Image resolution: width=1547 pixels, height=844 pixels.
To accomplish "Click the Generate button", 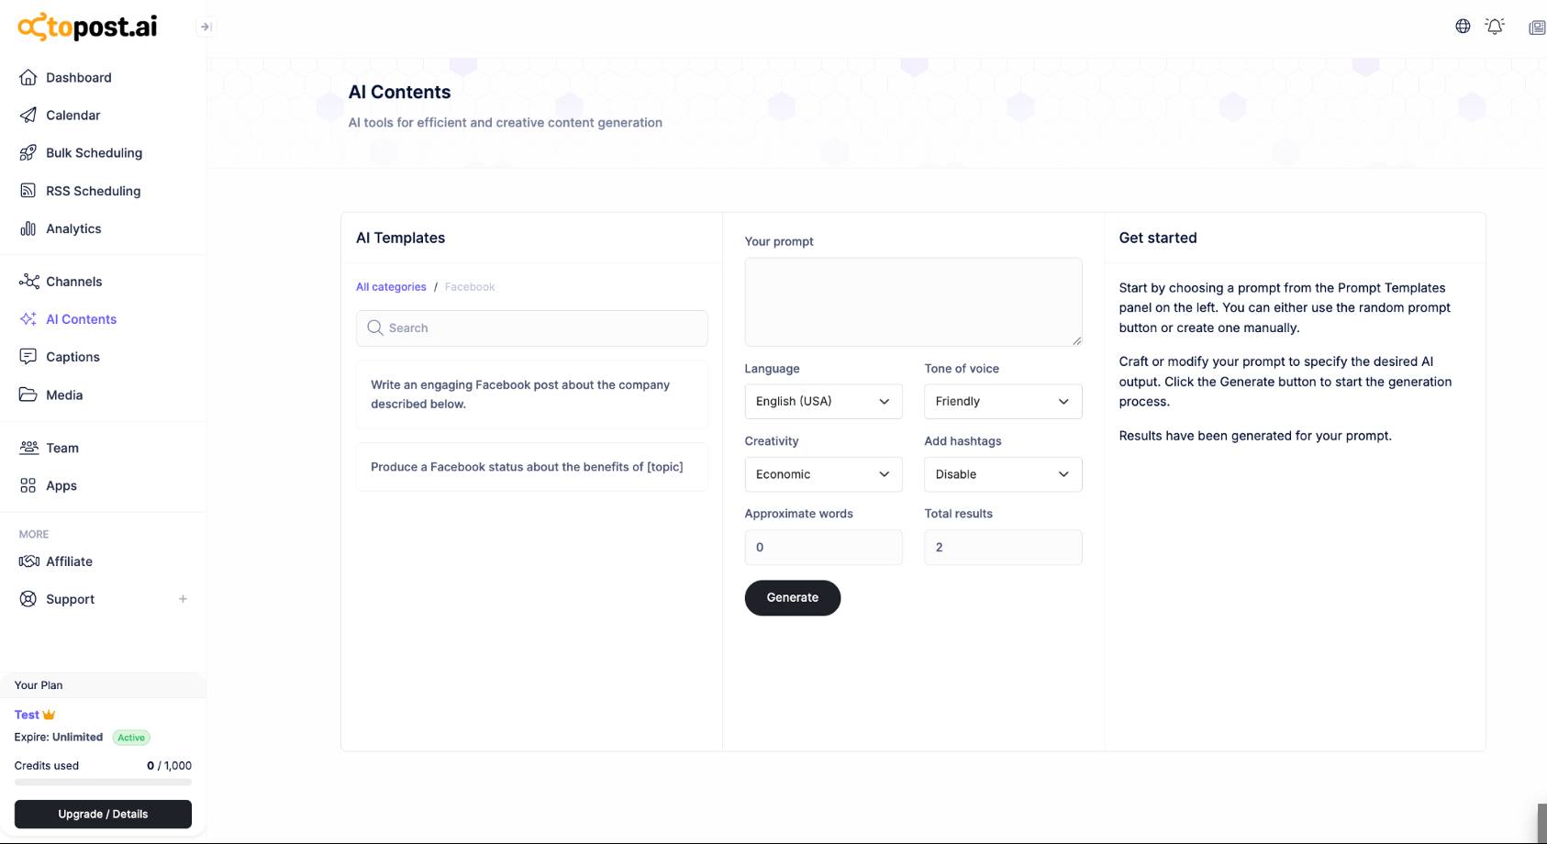I will click(792, 597).
